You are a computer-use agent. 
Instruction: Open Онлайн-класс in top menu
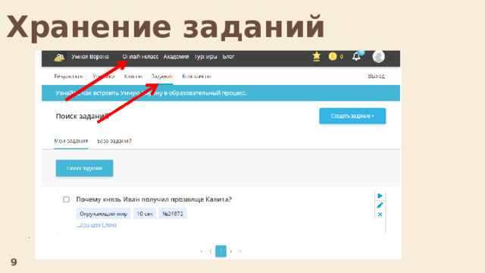tap(140, 57)
